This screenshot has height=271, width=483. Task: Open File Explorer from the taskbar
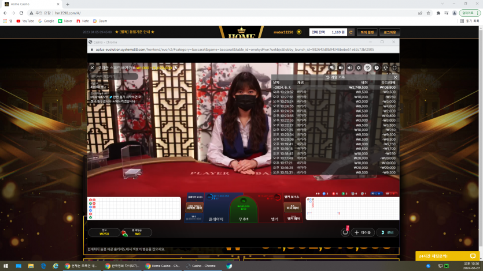[x=31, y=266]
